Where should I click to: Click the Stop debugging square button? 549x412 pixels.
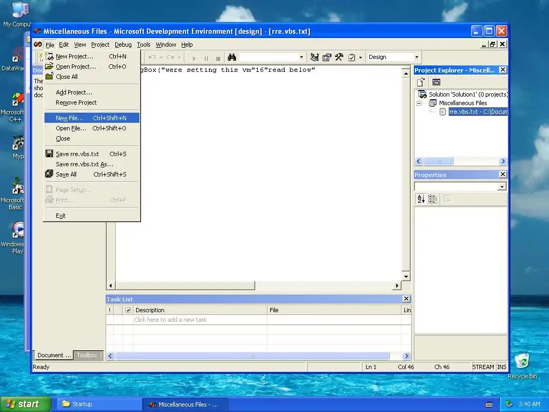tap(218, 58)
